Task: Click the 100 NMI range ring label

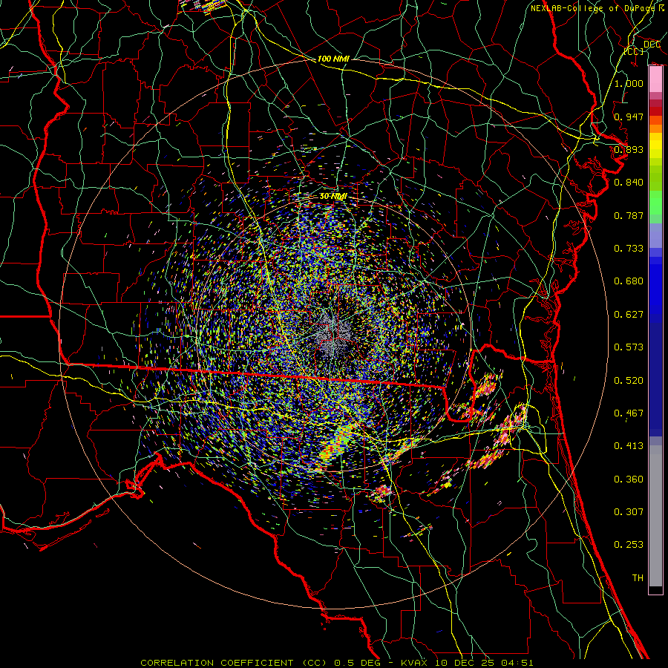Action: 333,59
